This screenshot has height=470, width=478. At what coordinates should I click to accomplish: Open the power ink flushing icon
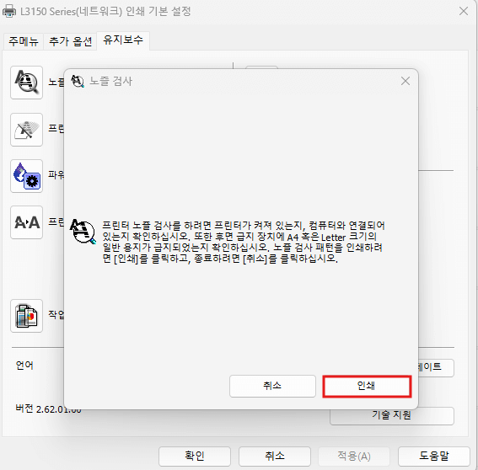tap(26, 176)
